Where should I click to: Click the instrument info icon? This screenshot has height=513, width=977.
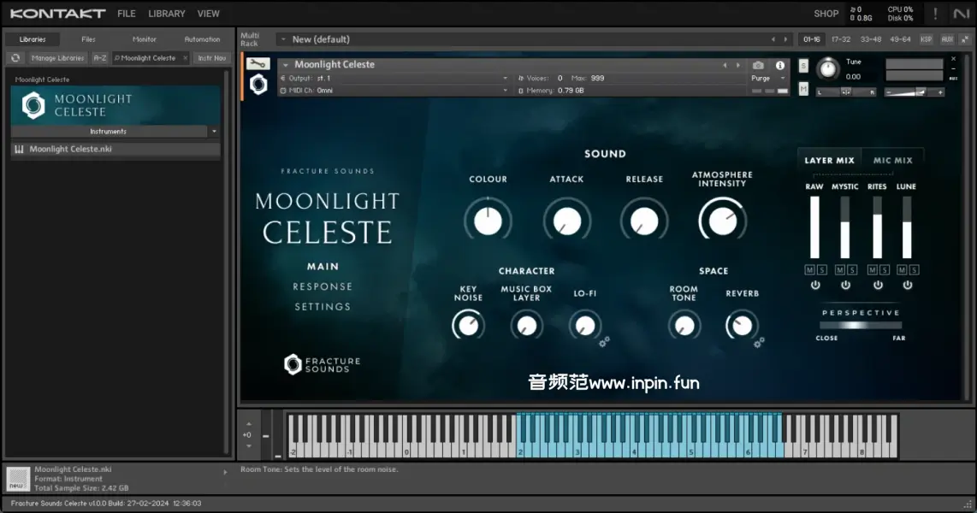click(779, 65)
